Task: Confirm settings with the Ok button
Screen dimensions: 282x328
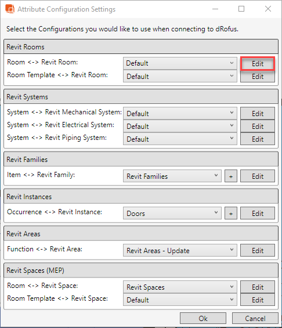Action: (x=203, y=318)
